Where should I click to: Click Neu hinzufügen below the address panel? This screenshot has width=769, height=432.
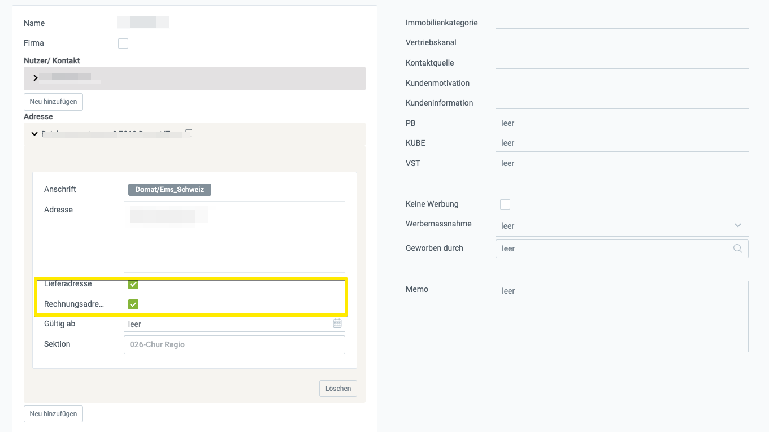54,414
